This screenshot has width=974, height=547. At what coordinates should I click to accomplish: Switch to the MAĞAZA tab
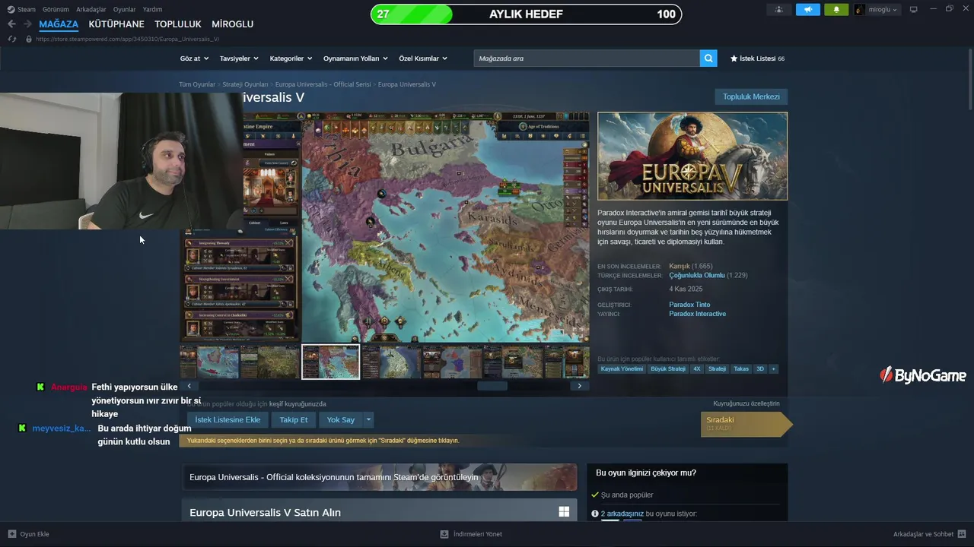59,24
